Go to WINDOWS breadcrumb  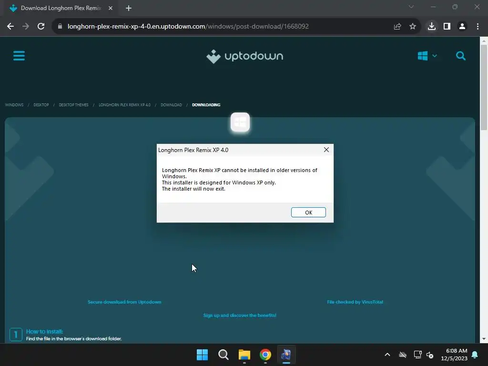pos(14,105)
